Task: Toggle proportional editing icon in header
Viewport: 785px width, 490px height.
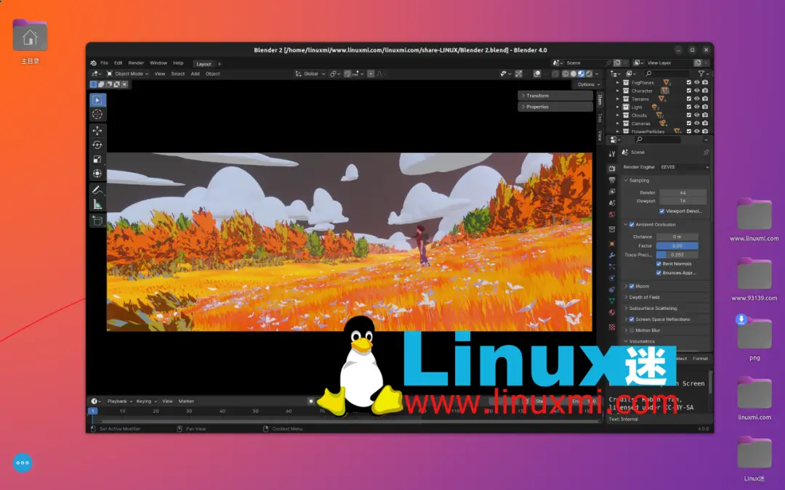Action: click(371, 73)
